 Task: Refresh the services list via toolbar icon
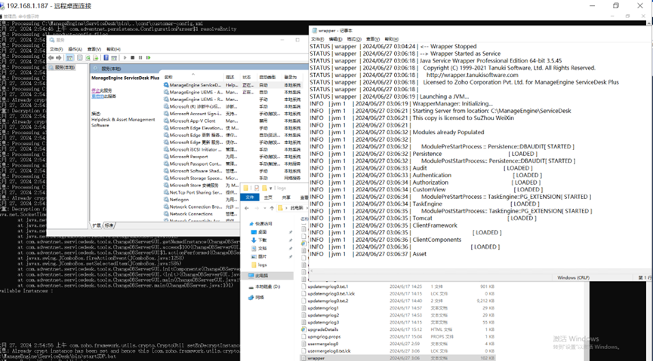pyautogui.click(x=88, y=58)
